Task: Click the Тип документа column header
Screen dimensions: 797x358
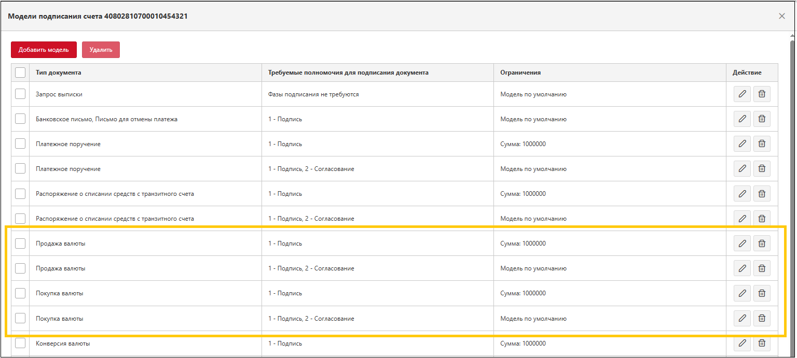Action: [58, 73]
